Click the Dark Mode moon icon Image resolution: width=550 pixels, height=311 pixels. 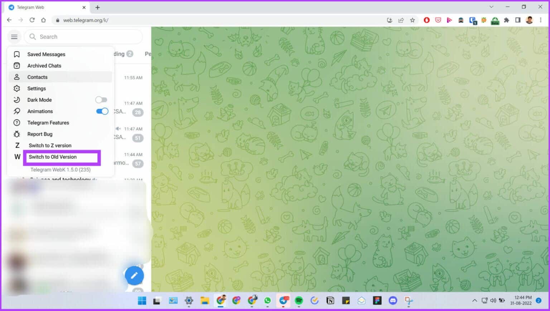[x=17, y=100]
